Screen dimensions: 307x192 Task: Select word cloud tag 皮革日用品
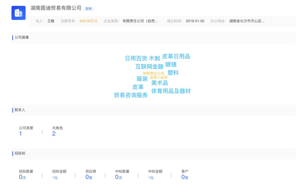click(176, 56)
